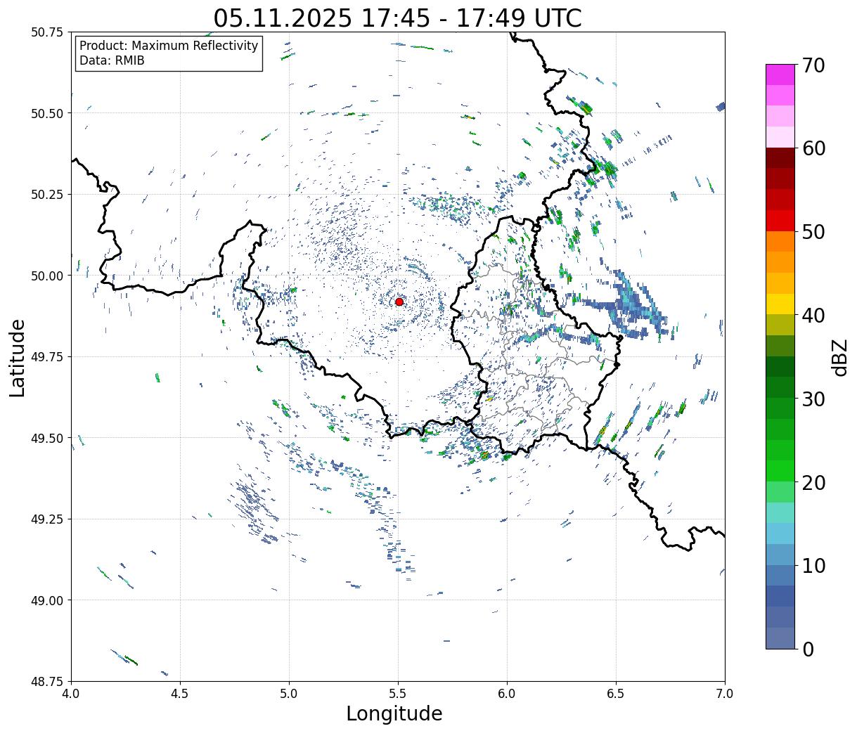Screen dimensions: 857x731
Task: Click the "dBZ" colorbar label
Action: point(840,356)
